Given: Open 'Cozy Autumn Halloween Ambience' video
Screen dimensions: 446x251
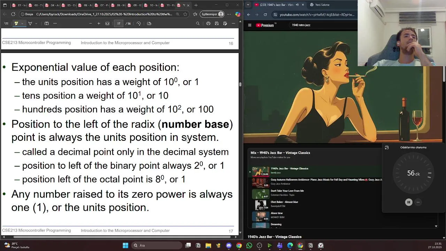Looking at the screenshot, I should coord(315,182).
